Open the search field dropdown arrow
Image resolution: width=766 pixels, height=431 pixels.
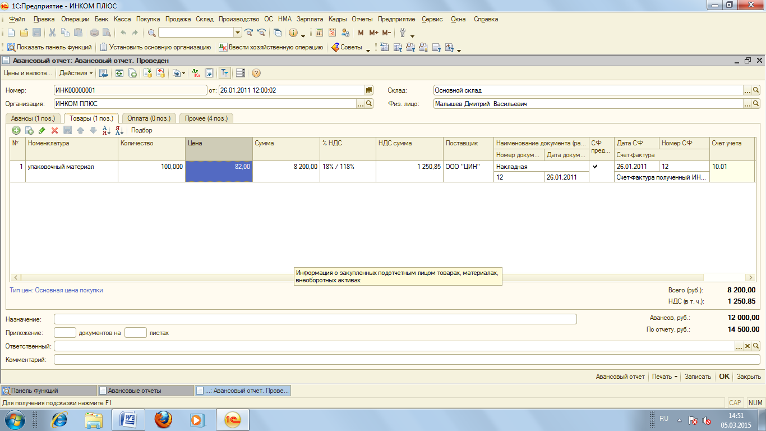pyautogui.click(x=238, y=33)
